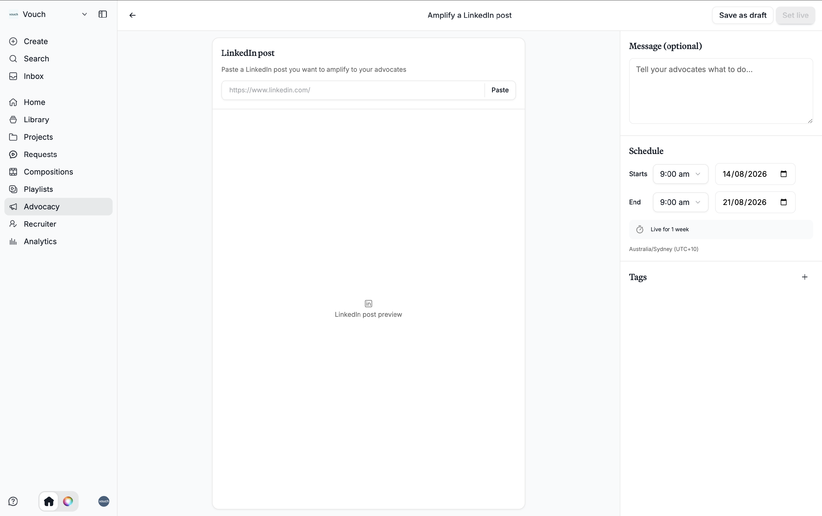Open the Starts time dropdown

coord(680,174)
